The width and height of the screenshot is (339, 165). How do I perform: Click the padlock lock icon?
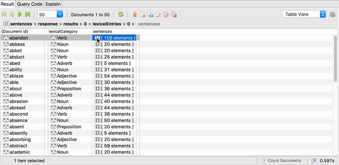coord(135,14)
